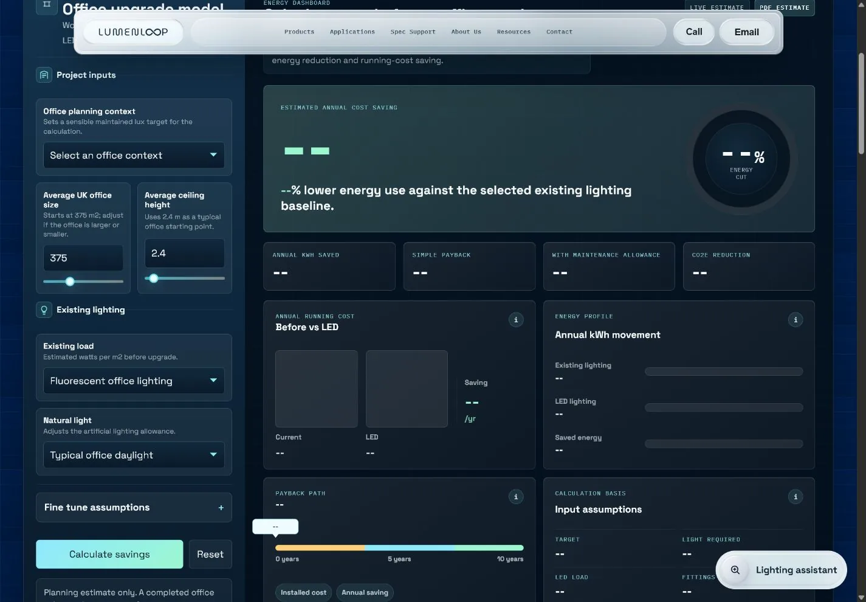866x602 pixels.
Task: Click the LED cost bar placeholder
Action: click(407, 389)
